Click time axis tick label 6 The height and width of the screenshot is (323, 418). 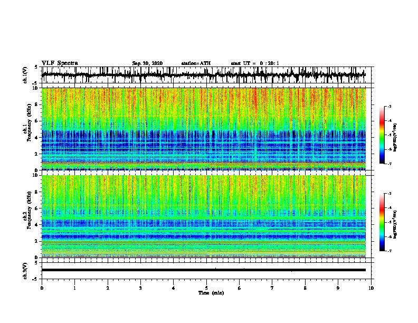[x=240, y=288]
